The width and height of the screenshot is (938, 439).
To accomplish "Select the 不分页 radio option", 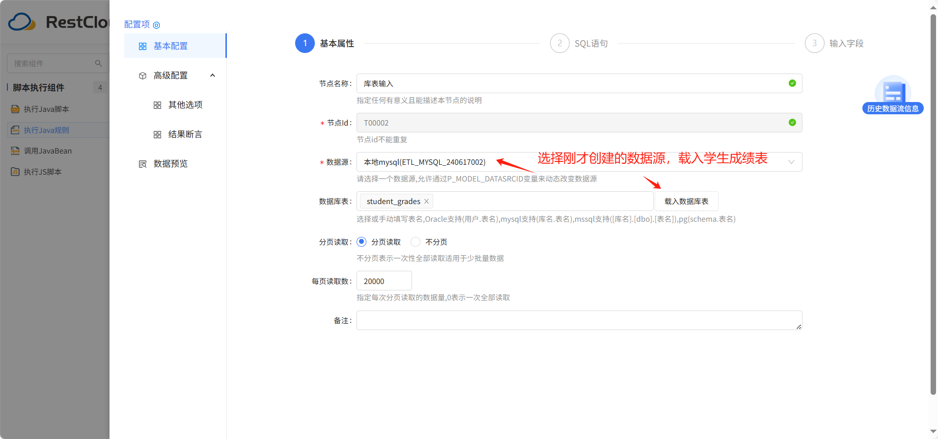I will [x=415, y=242].
